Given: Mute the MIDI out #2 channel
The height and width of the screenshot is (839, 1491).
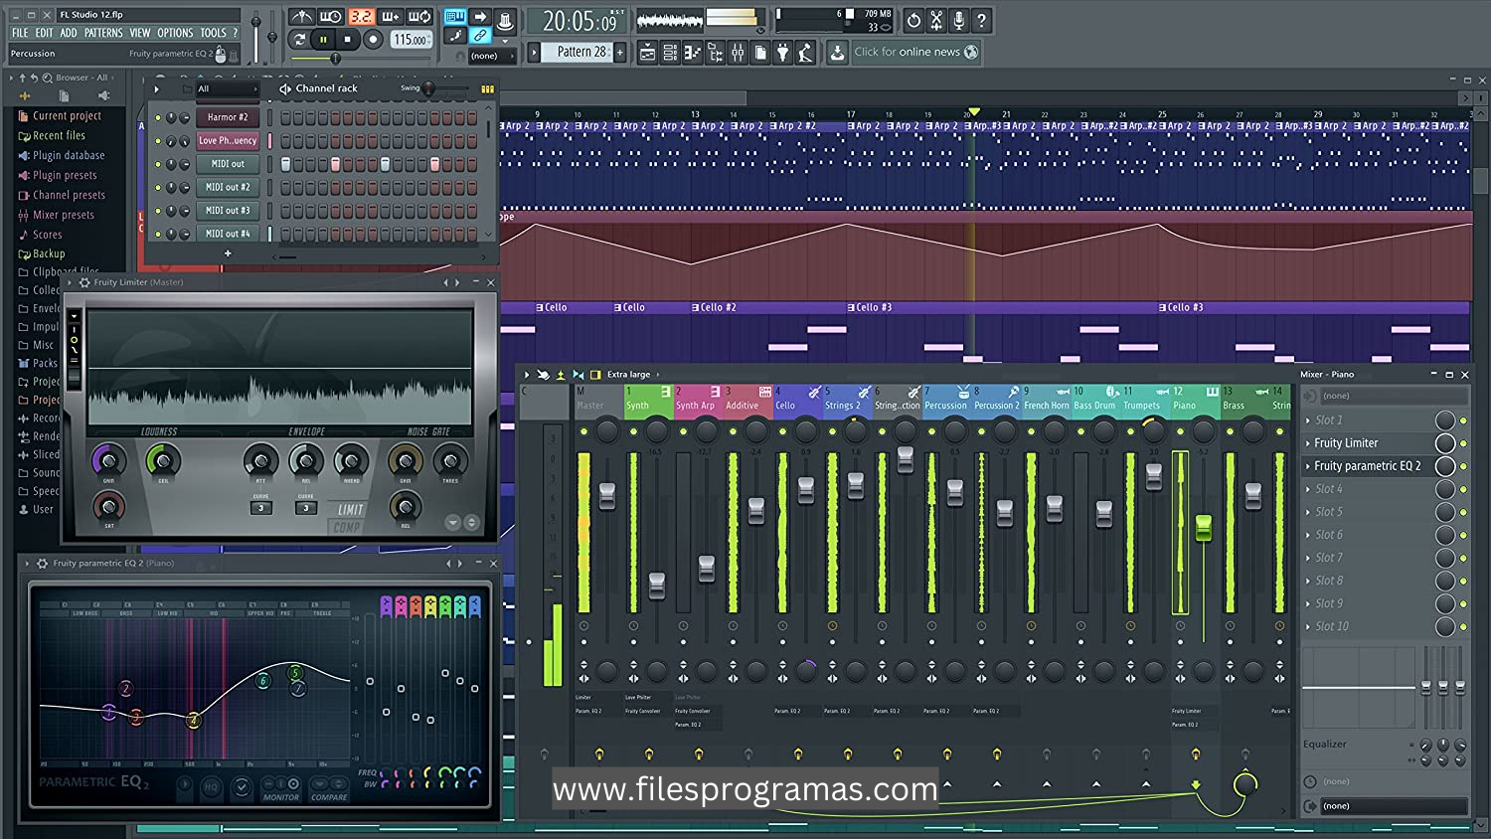Looking at the screenshot, I should click(157, 188).
